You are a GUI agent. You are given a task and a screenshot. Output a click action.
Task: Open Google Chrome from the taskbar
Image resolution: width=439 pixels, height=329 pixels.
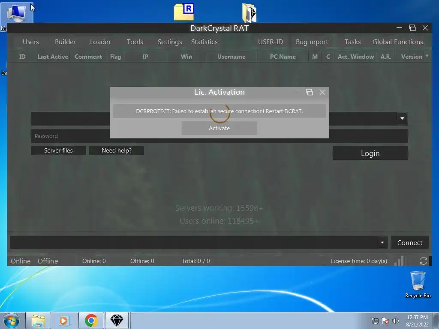(91, 320)
